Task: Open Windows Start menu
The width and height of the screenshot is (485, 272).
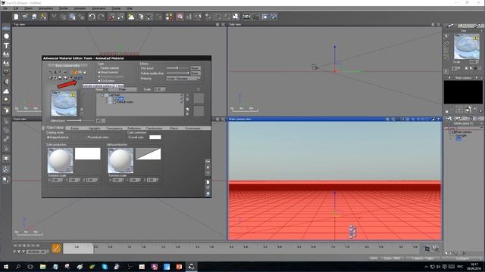Action: [6, 267]
